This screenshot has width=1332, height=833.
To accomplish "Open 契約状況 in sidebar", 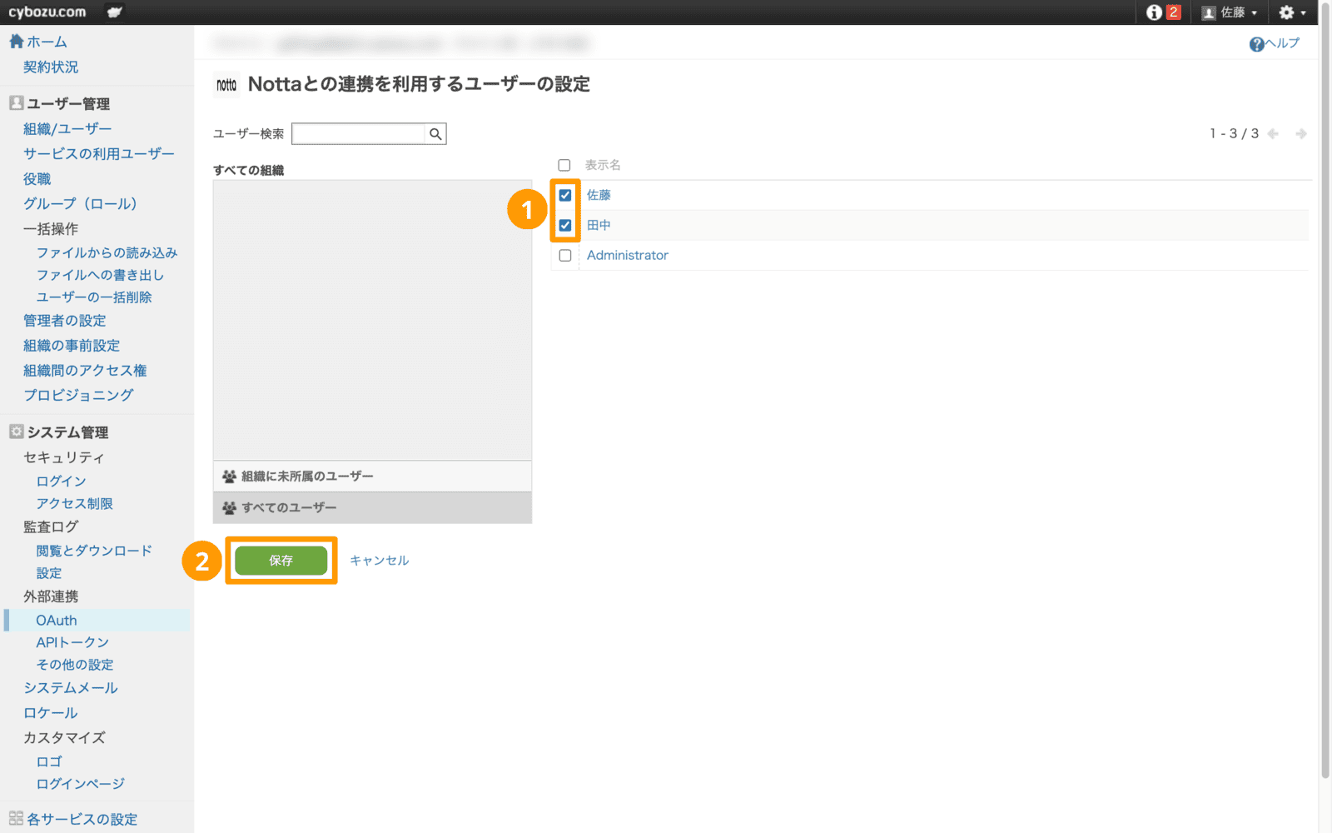I will pyautogui.click(x=51, y=67).
